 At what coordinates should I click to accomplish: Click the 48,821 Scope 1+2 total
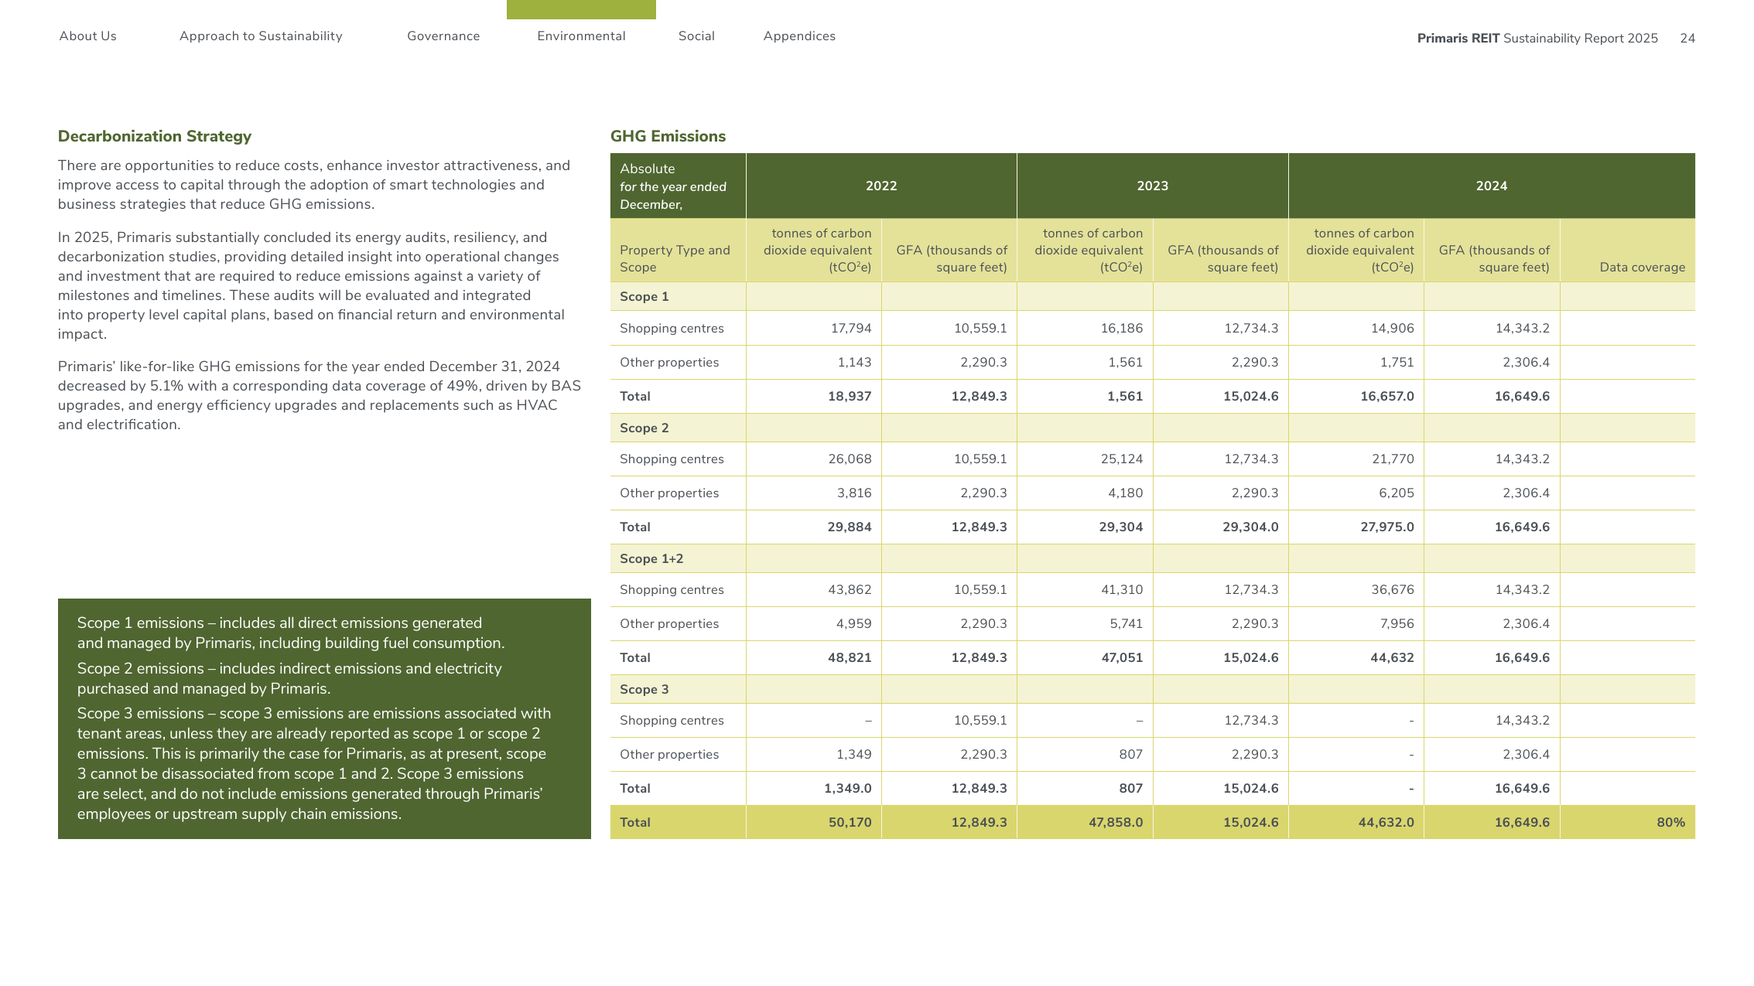[x=850, y=658]
